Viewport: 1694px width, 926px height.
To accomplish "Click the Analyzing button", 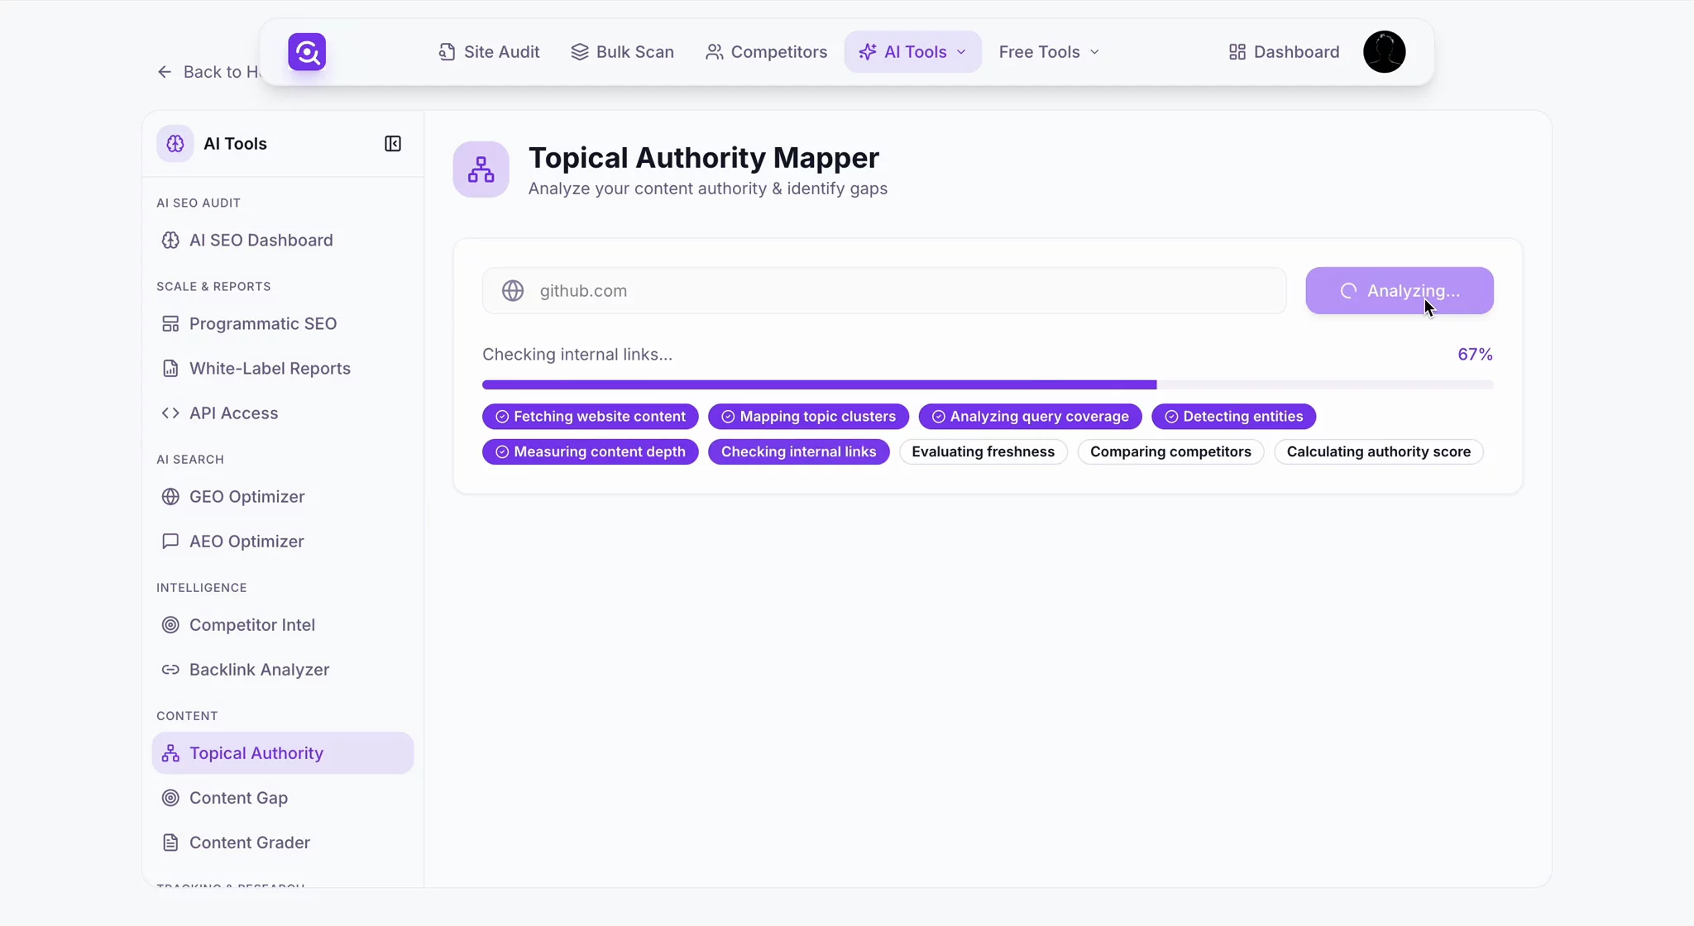I will click(1399, 291).
